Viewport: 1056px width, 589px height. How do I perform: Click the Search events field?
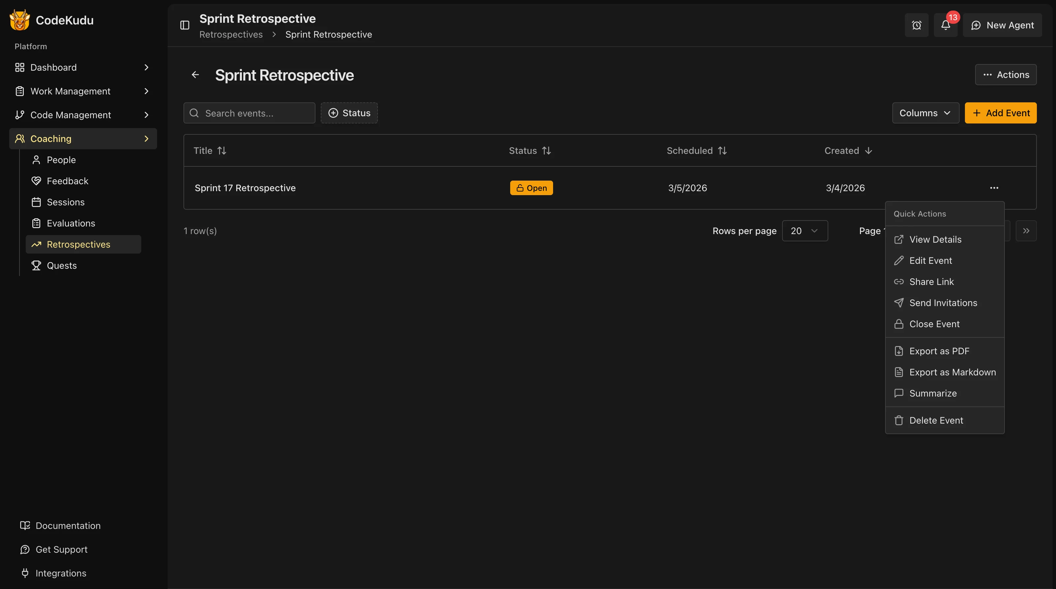pyautogui.click(x=254, y=113)
